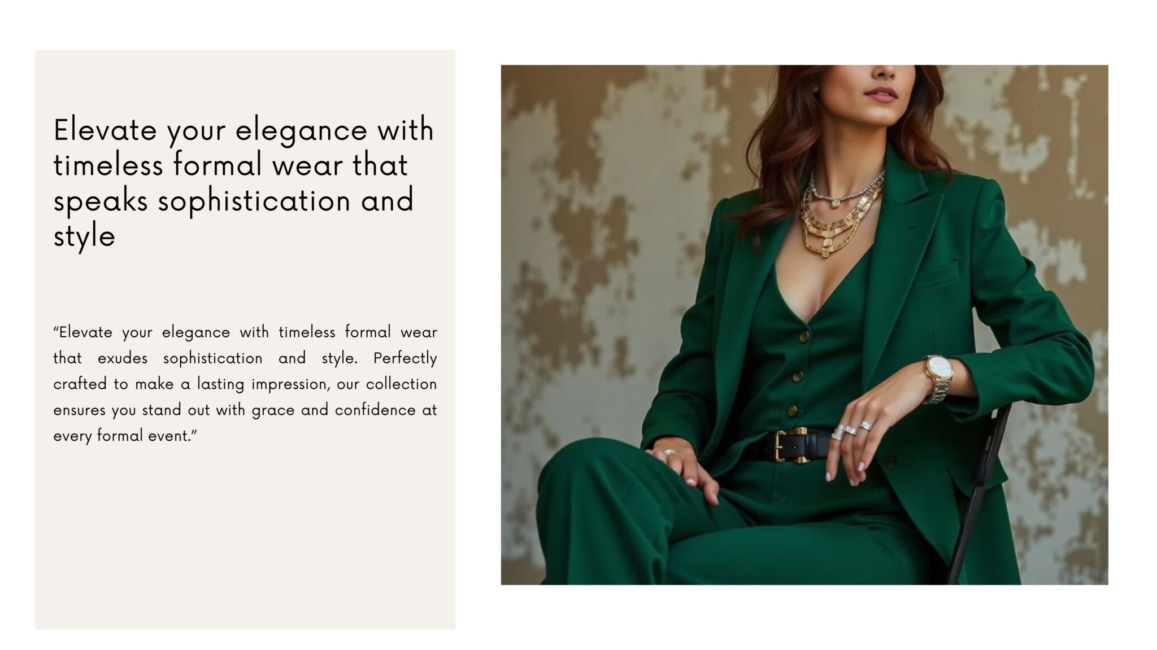
Task: Click the words "every formal event" in paragraph
Action: (121, 436)
